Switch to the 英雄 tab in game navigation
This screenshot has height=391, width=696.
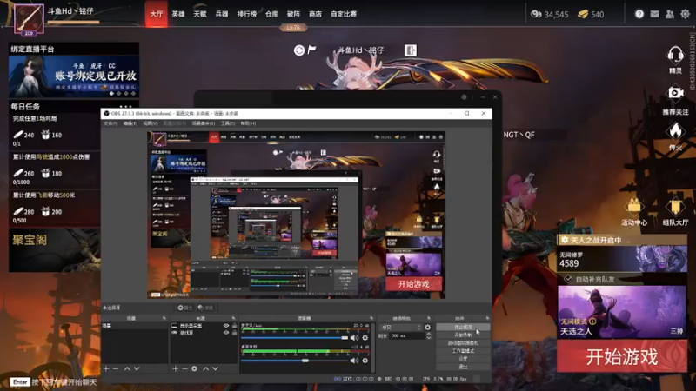pyautogui.click(x=178, y=14)
